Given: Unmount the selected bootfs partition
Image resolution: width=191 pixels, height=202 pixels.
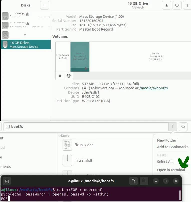Looking at the screenshot, I should [x=60, y=76].
